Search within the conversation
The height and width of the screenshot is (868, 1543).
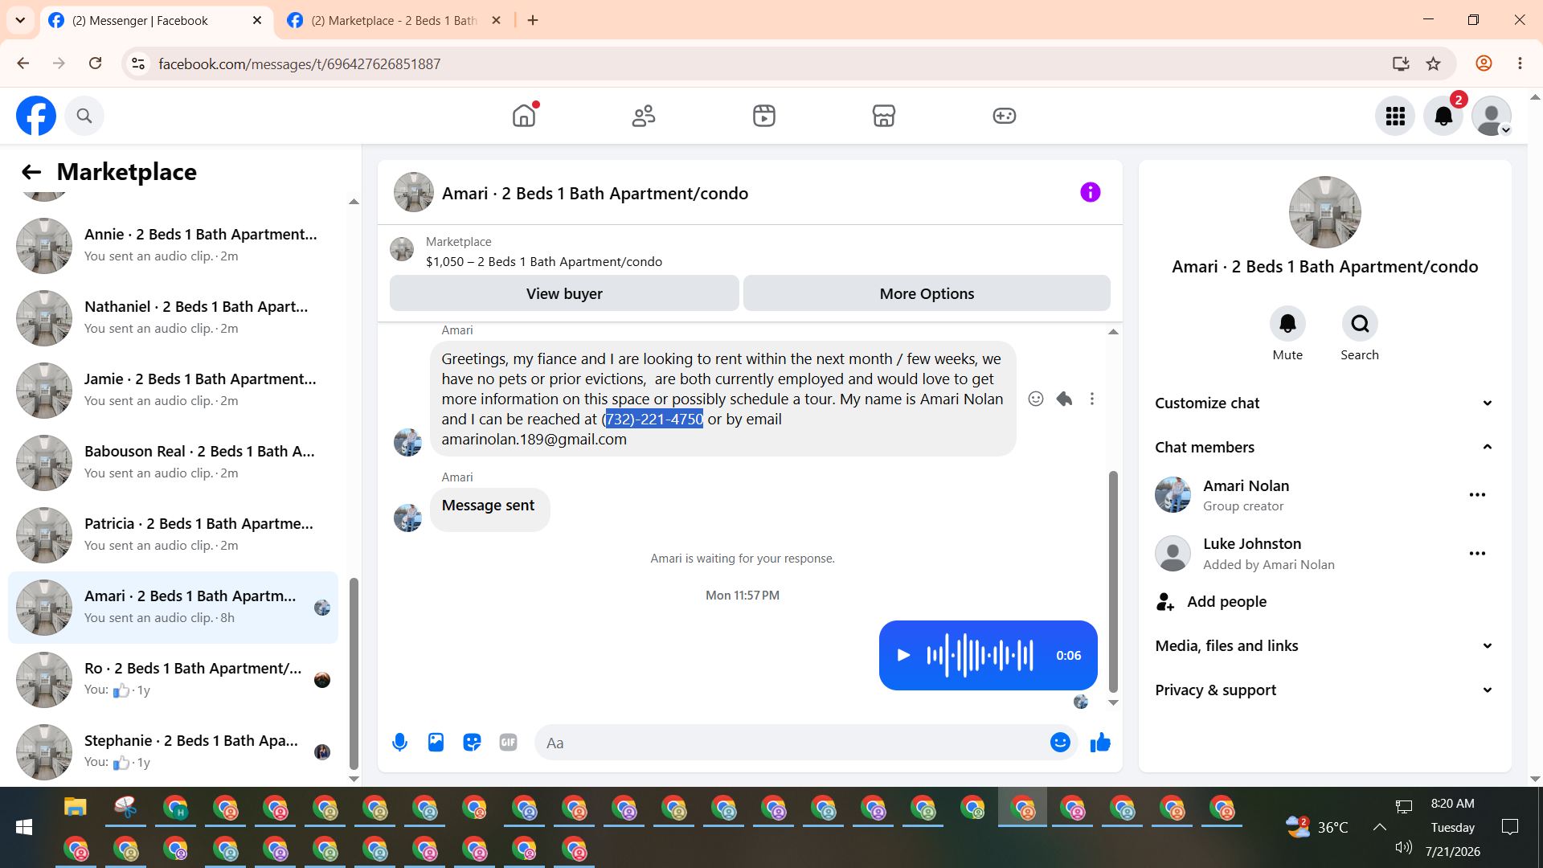[x=1360, y=324]
